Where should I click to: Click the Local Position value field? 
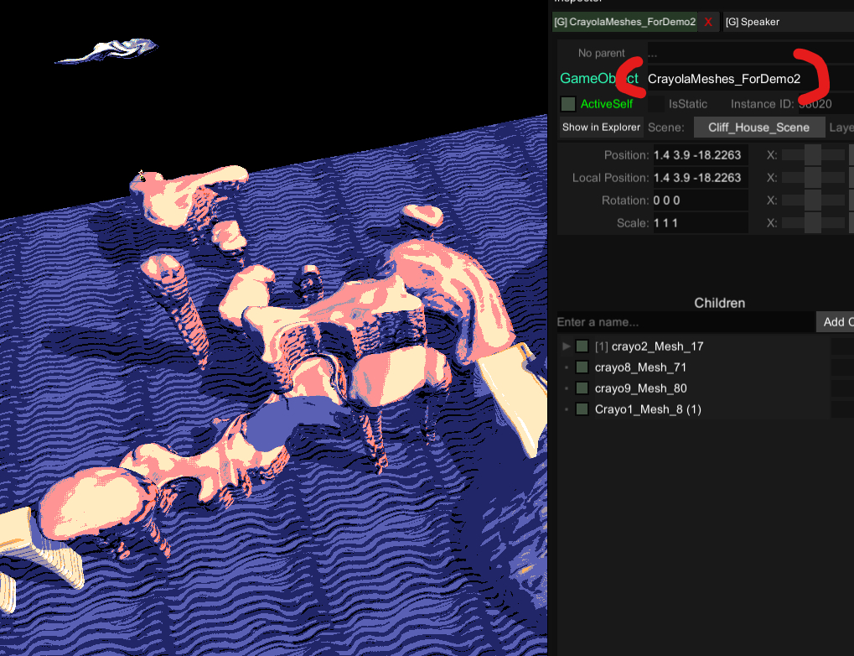tap(699, 178)
